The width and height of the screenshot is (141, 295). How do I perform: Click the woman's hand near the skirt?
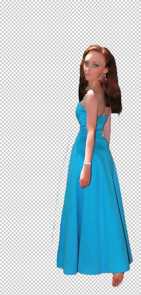[x=85, y=177]
